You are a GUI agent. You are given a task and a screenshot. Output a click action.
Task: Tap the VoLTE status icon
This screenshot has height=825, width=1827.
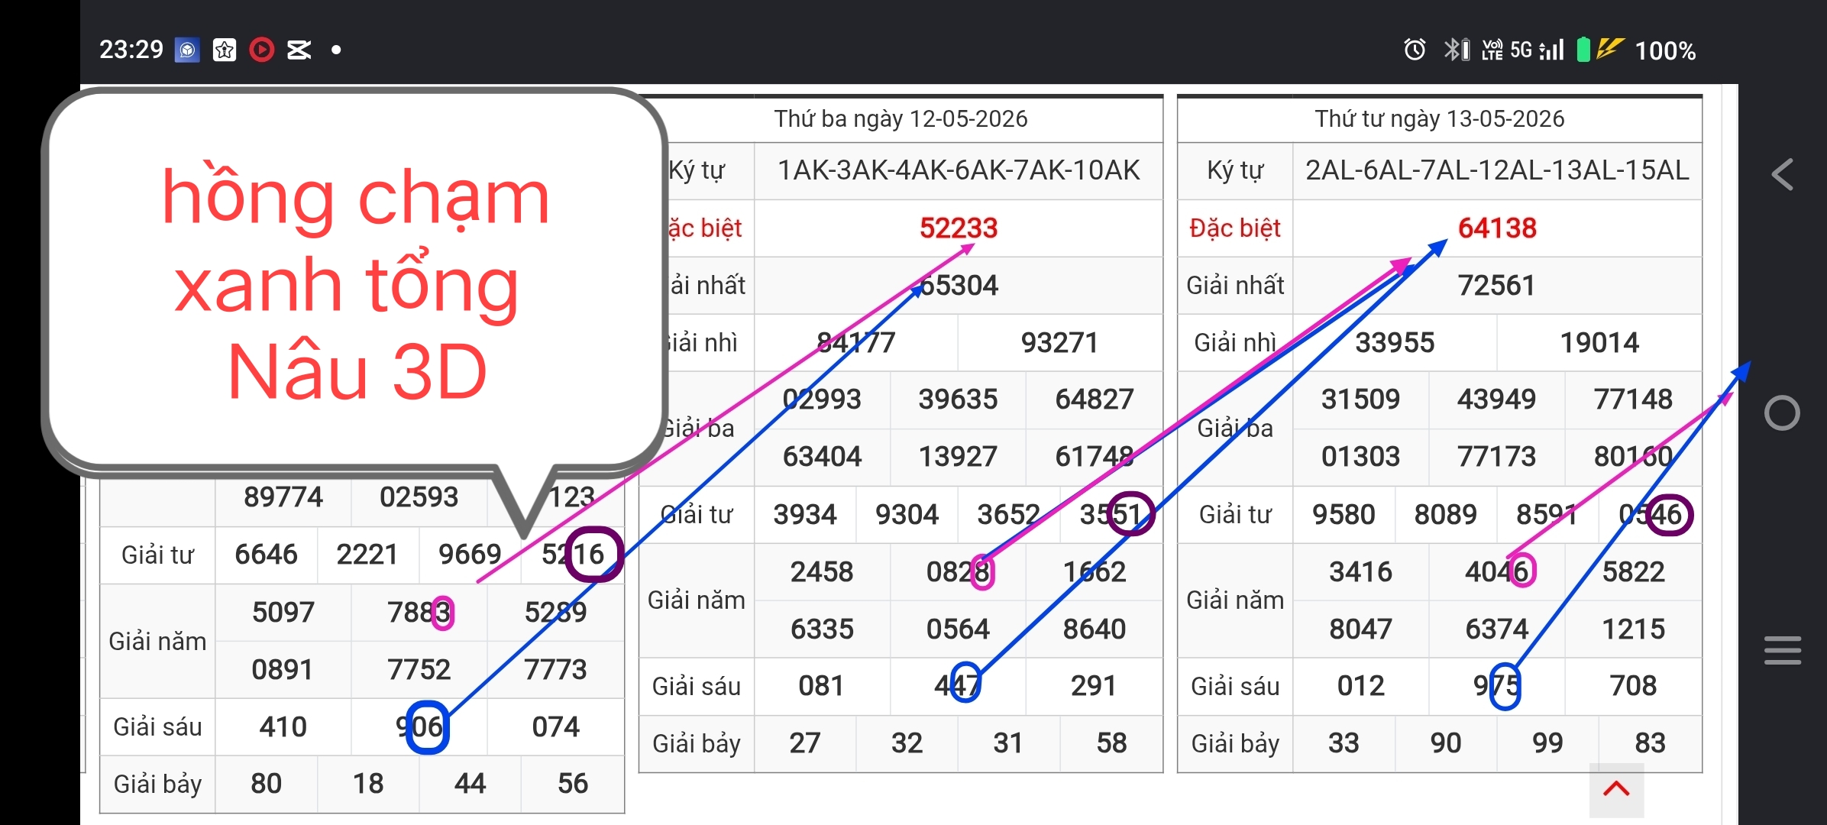tap(1492, 50)
